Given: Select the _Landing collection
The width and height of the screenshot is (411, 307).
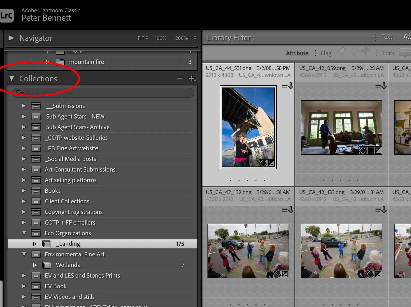Looking at the screenshot, I should (103, 244).
